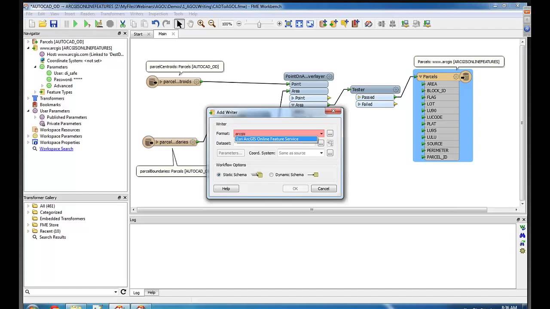Click the Redo arrow icon
This screenshot has height=309, width=550.
[x=167, y=24]
